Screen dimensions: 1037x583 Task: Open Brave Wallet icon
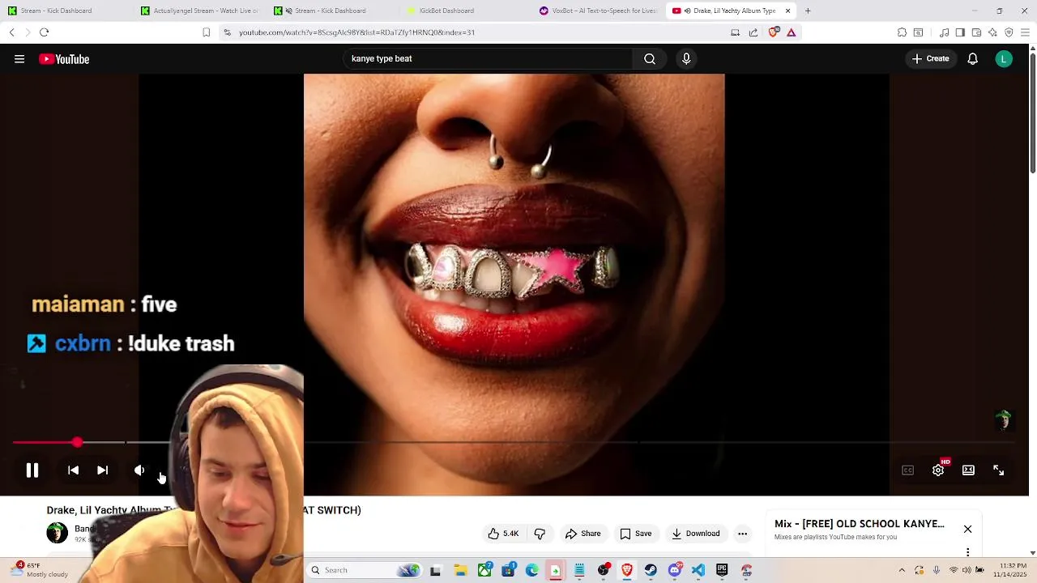pyautogui.click(x=976, y=32)
